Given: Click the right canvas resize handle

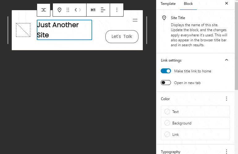Looking at the screenshot, I should [147, 30].
